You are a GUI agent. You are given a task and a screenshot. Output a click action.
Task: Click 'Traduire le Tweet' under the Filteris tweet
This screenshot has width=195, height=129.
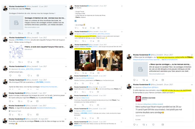click(15, 111)
